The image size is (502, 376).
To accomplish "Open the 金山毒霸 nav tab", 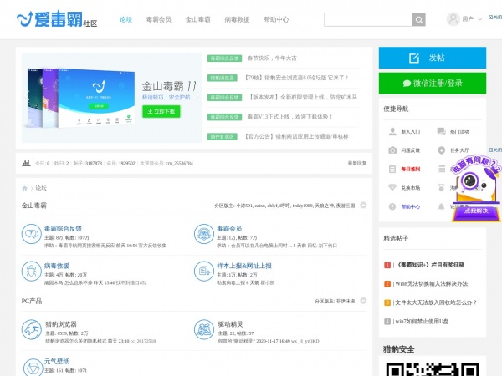I will 197,19.
